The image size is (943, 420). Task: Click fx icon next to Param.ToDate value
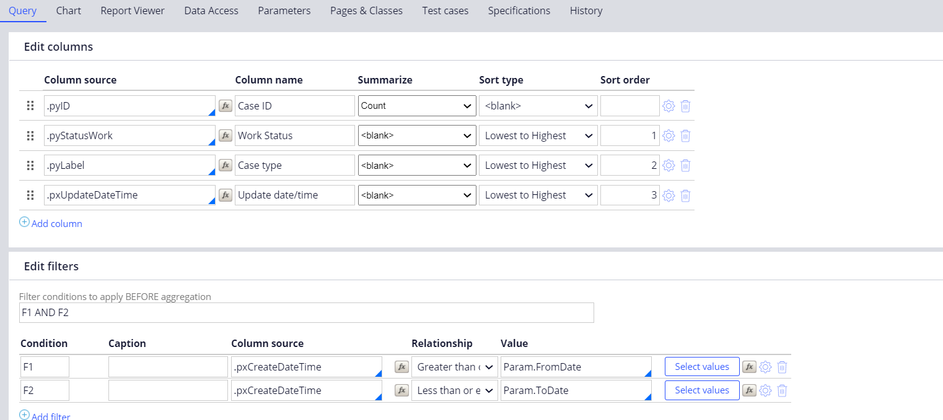pos(749,390)
